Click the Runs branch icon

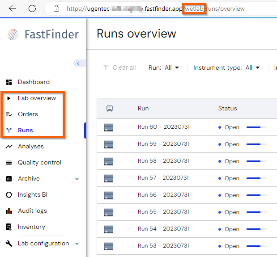pyautogui.click(x=9, y=131)
